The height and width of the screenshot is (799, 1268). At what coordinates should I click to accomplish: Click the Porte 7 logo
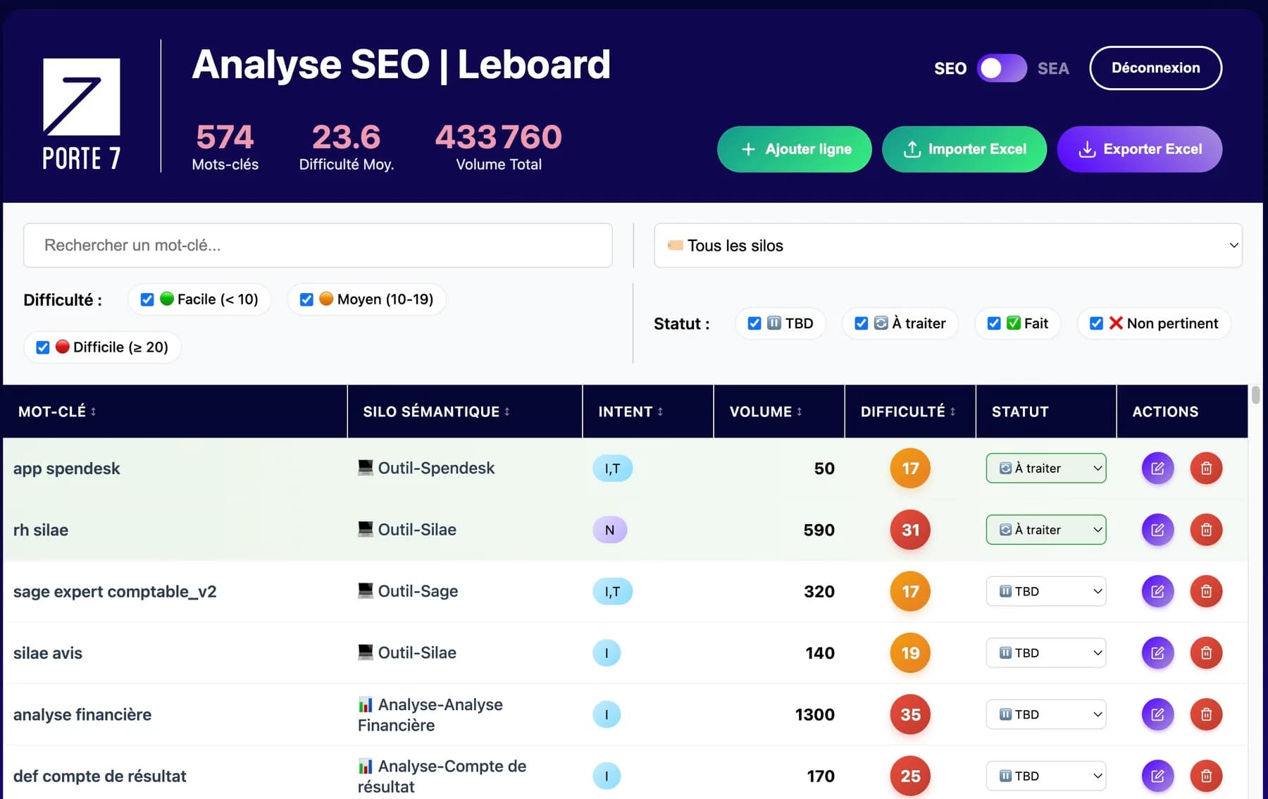(x=82, y=113)
